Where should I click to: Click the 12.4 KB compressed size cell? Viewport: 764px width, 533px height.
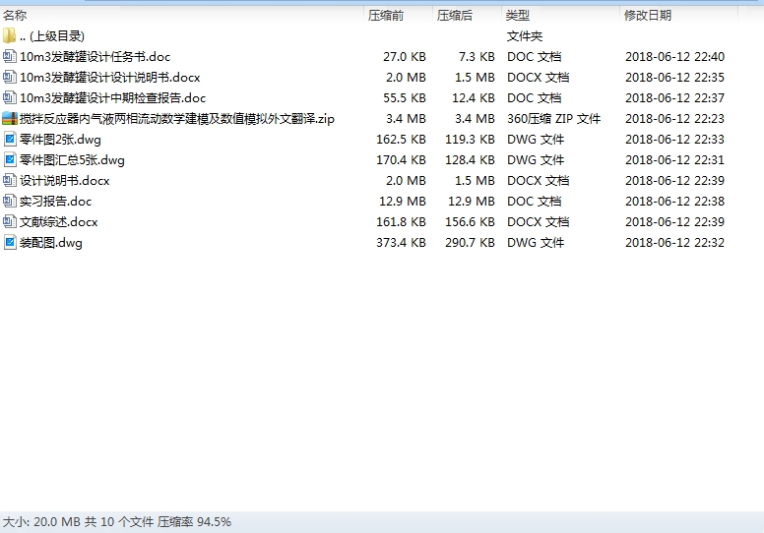474,97
